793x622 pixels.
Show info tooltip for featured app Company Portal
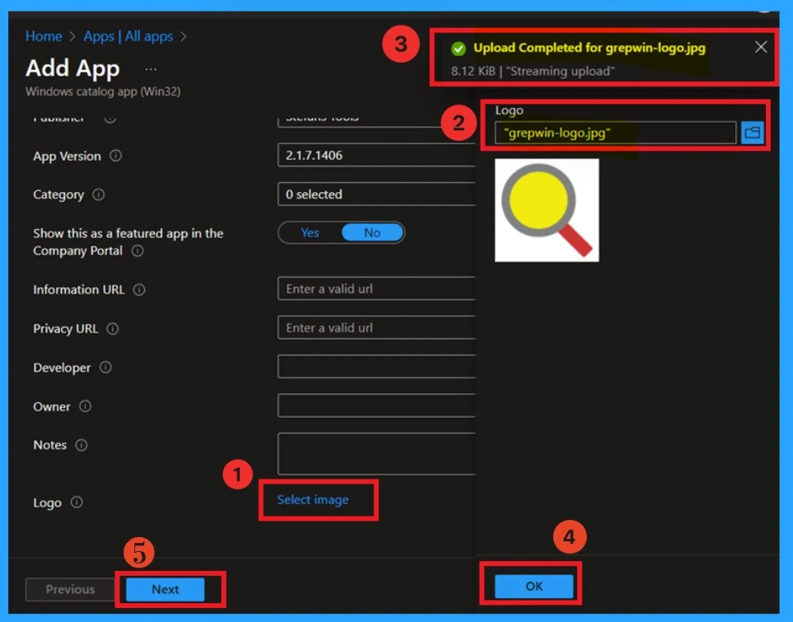138,250
